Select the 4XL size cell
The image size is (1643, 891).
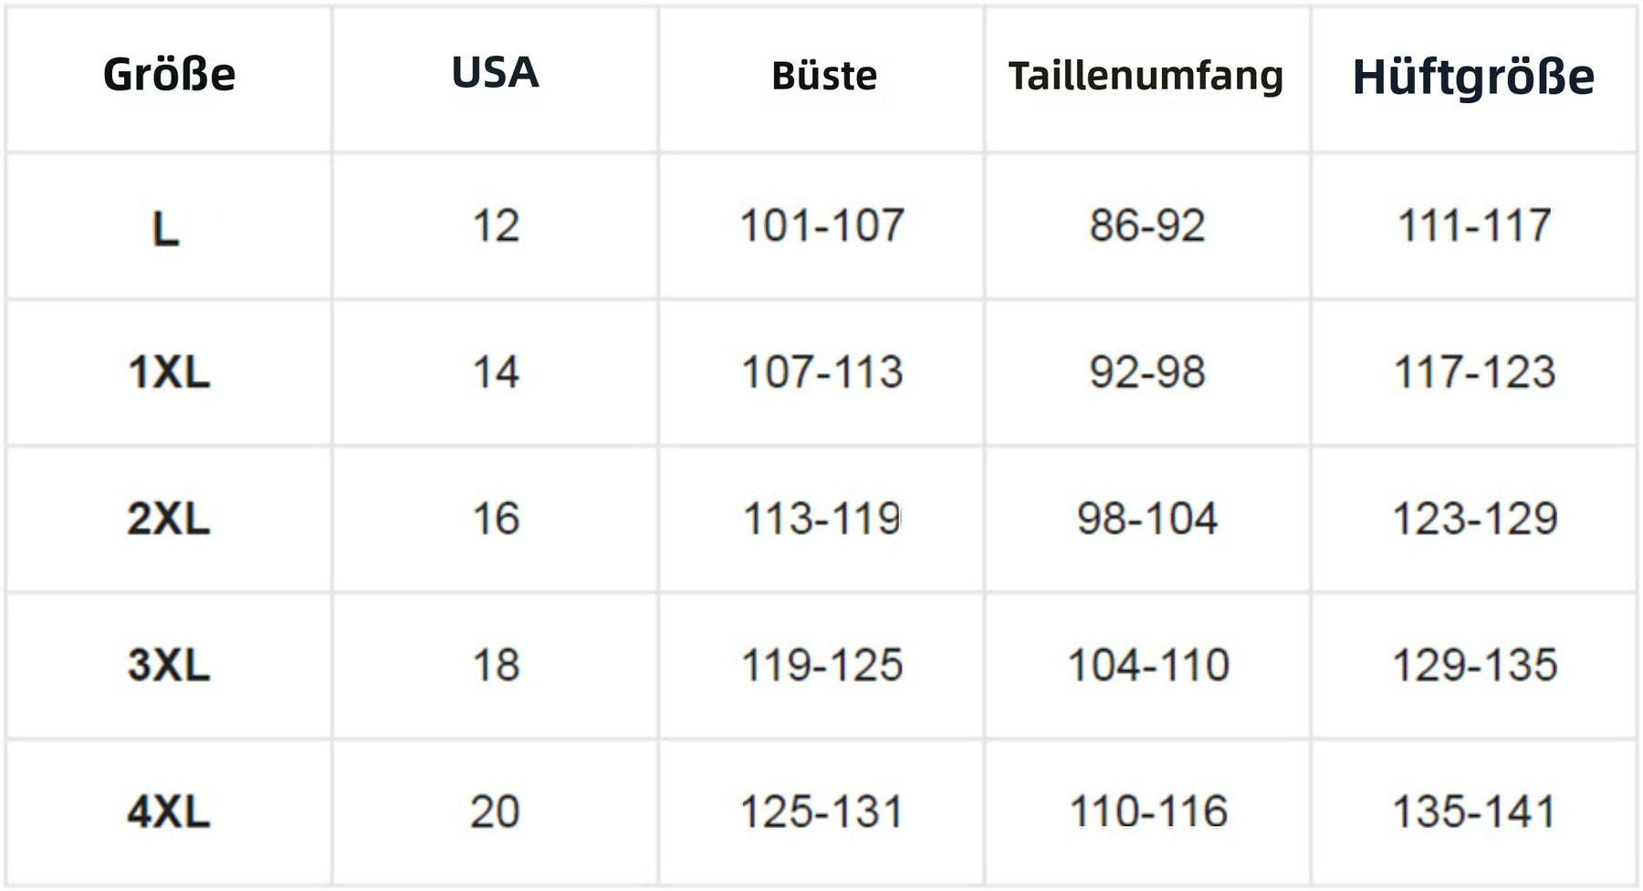coord(169,812)
